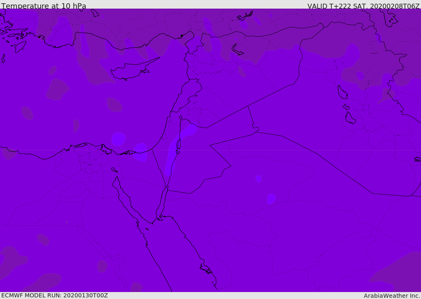Click the Dead Sea outline on the map
The image size is (421, 299).
pyautogui.click(x=178, y=146)
